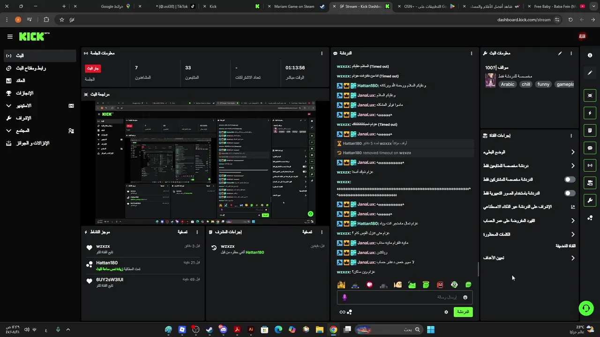The image size is (600, 337).
Task: Open الإشراف moderation page in sidebar
Action: pyautogui.click(x=39, y=118)
